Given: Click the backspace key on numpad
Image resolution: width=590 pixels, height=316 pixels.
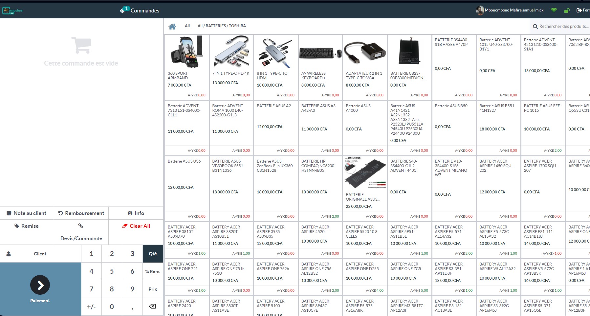Looking at the screenshot, I should [x=152, y=306].
